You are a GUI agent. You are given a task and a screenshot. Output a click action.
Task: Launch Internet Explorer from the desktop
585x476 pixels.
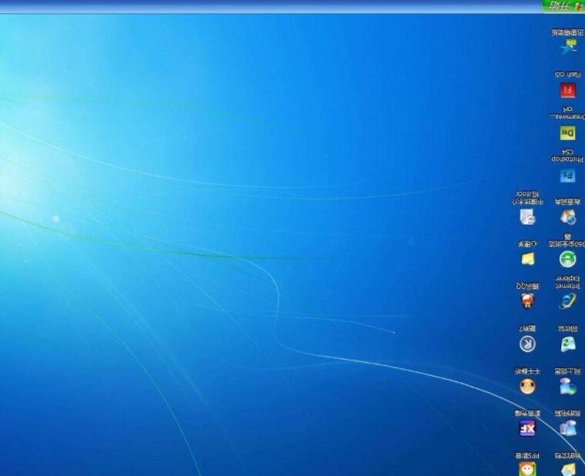[568, 301]
